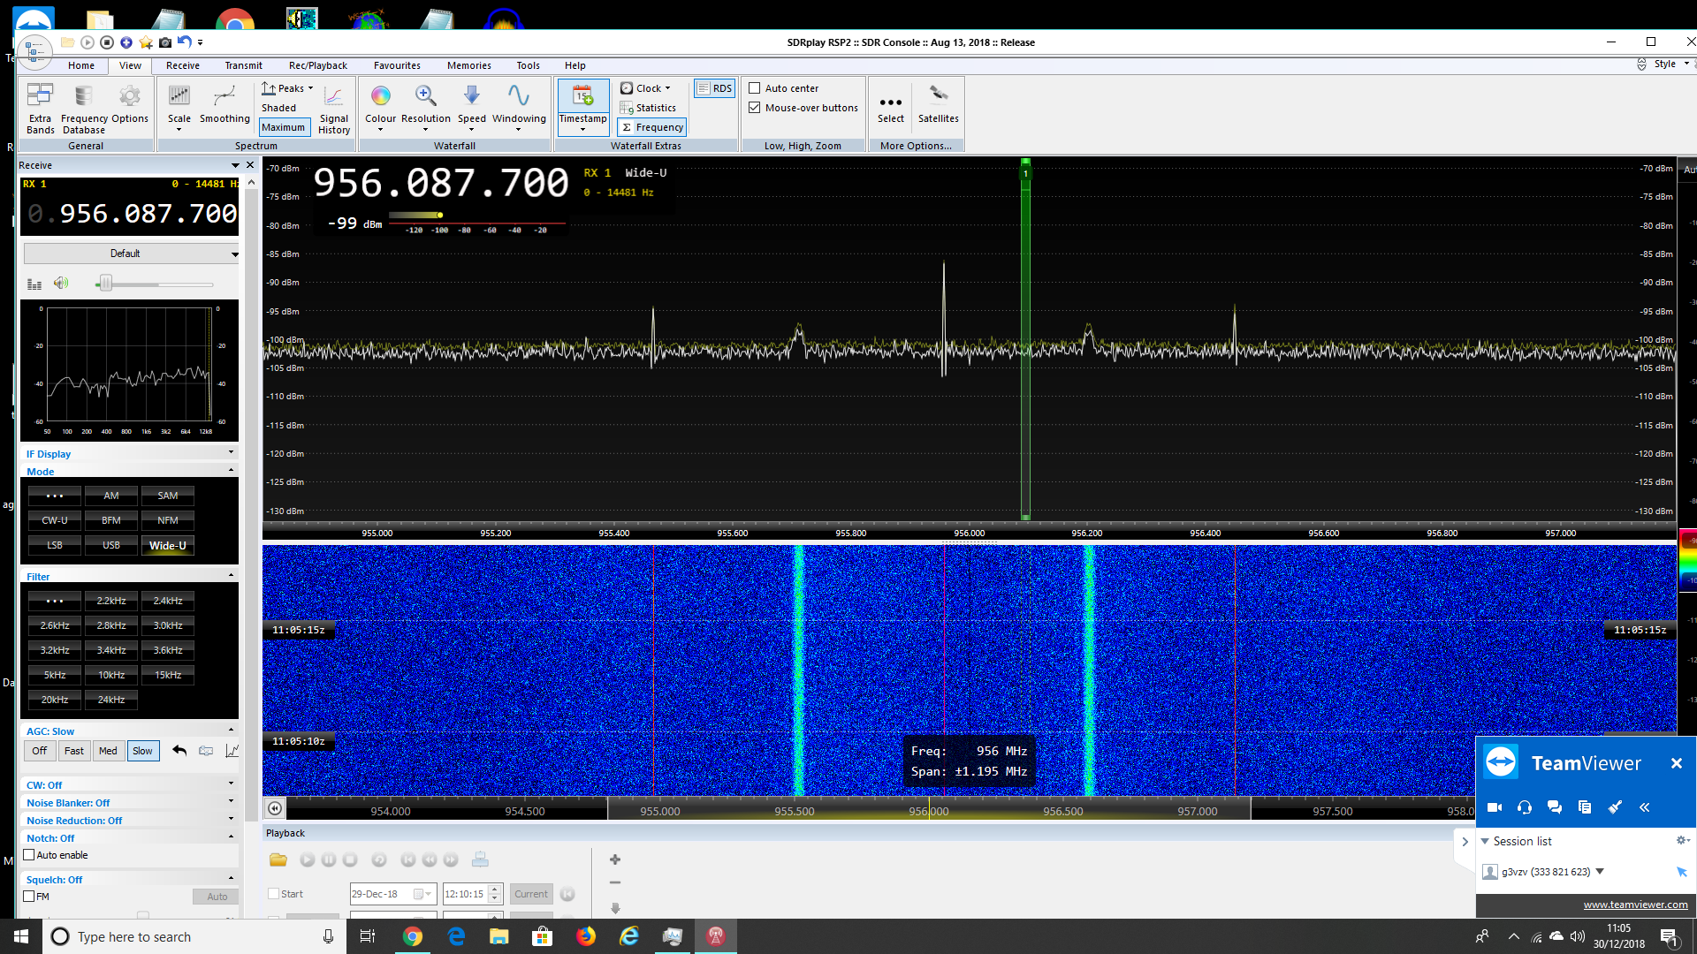
Task: Open spectrum Options gear
Action: point(130,102)
